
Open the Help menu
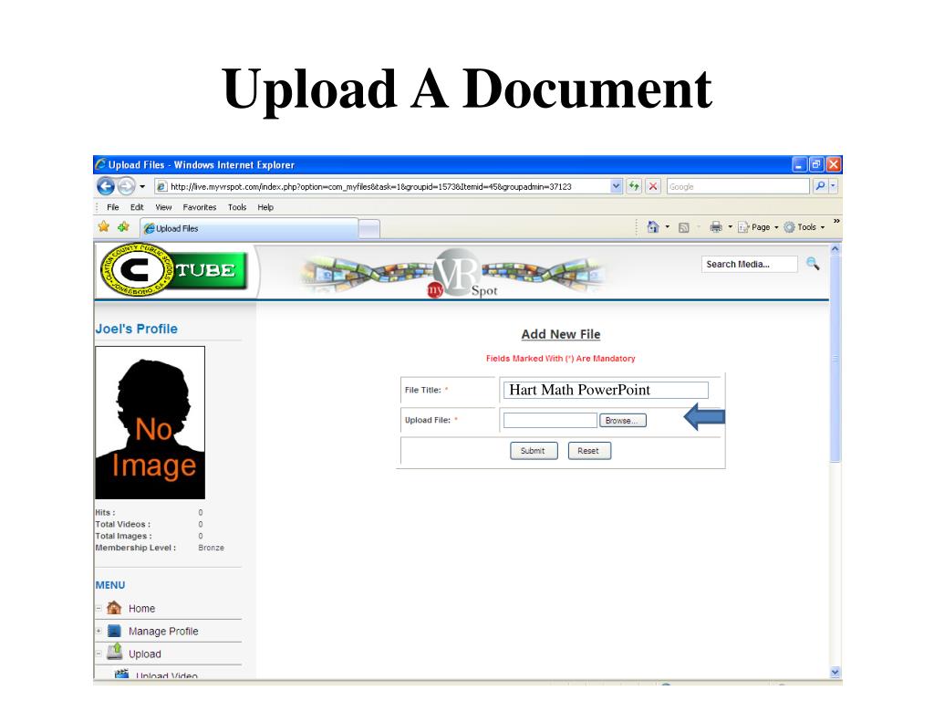tap(265, 207)
